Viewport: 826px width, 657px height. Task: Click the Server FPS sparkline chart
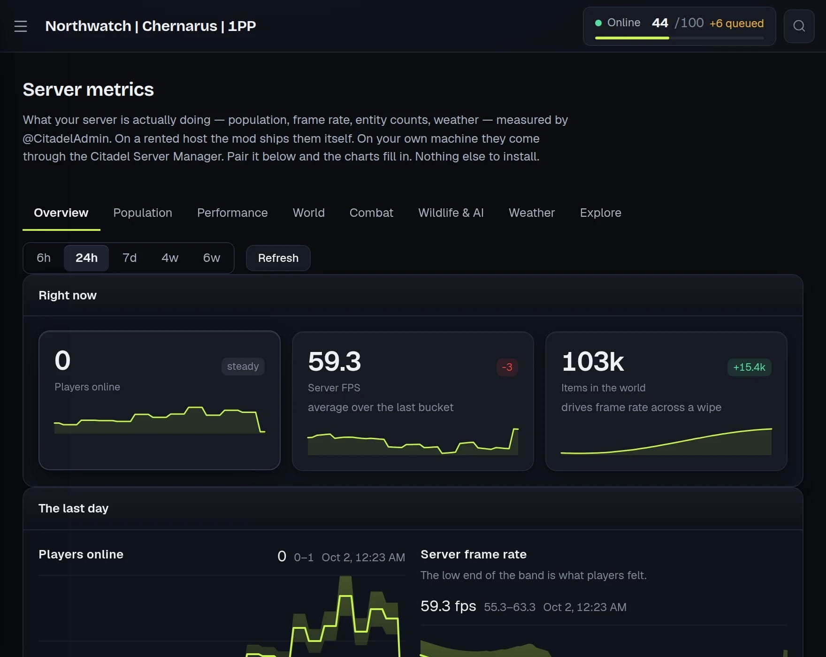413,441
